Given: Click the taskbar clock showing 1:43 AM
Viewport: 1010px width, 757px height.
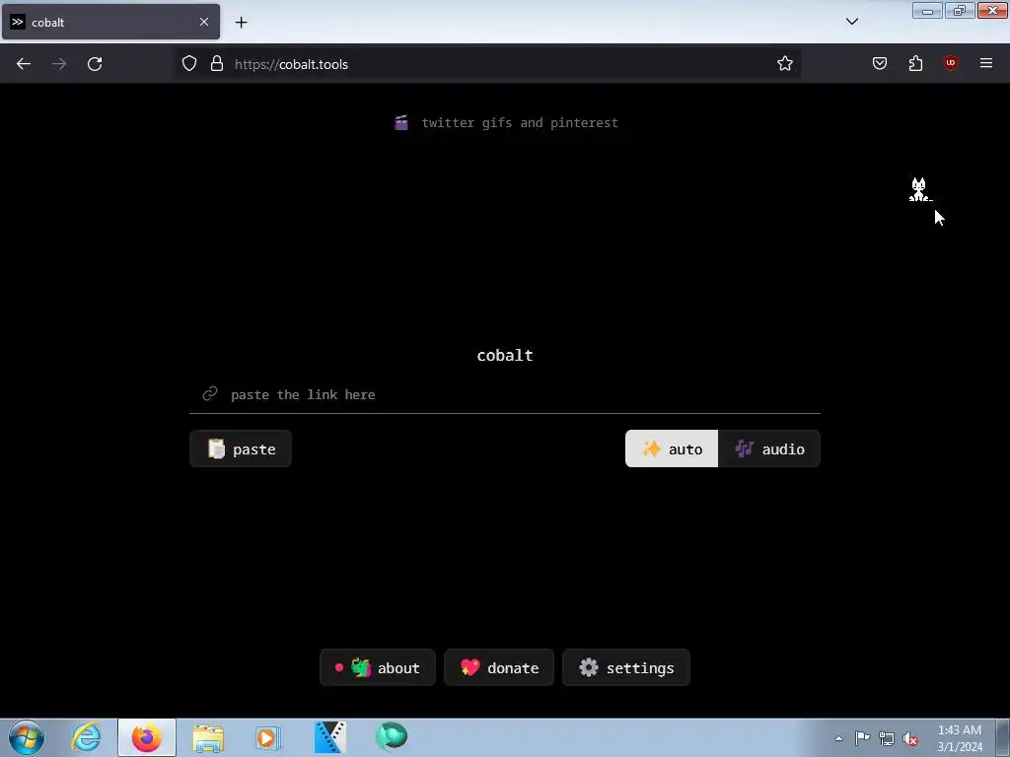Looking at the screenshot, I should [x=960, y=738].
